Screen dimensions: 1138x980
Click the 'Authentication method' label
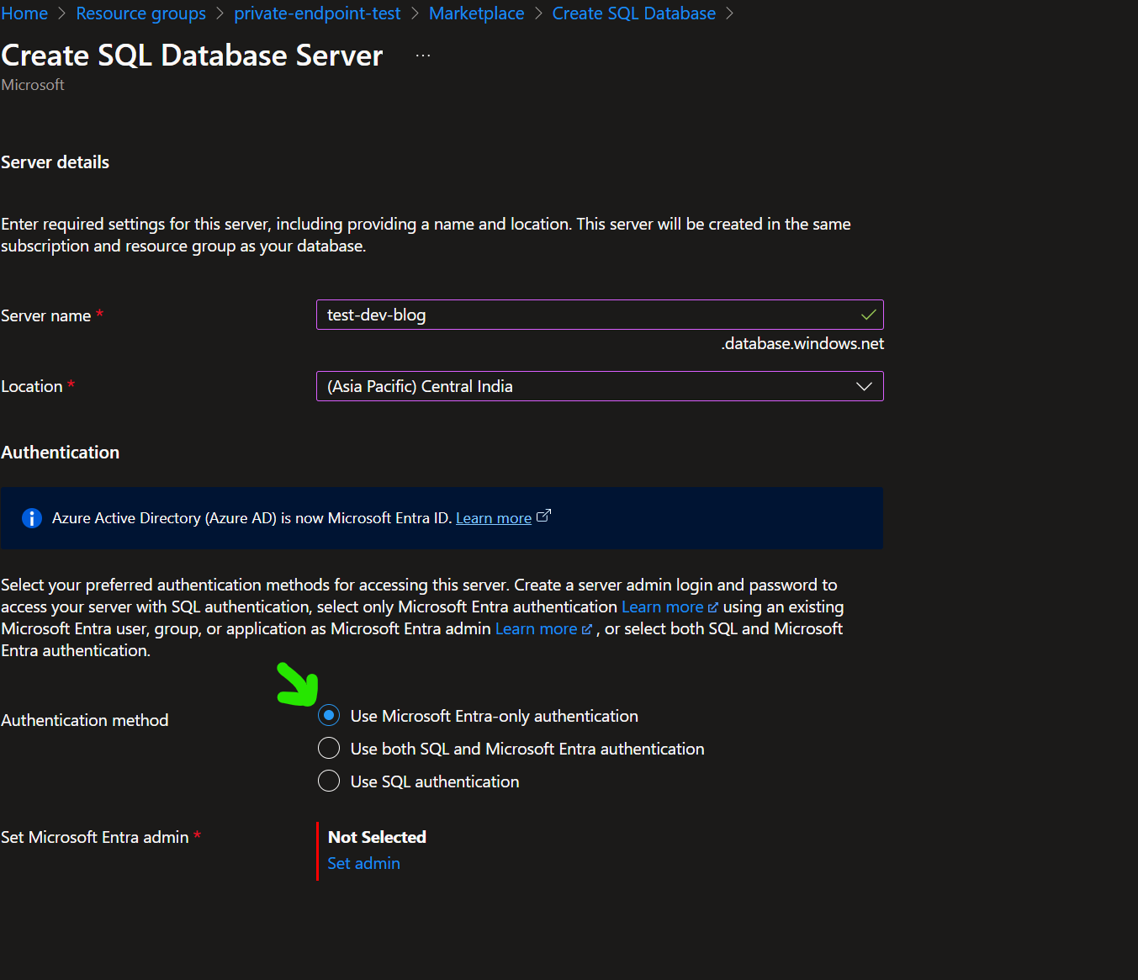coord(85,720)
